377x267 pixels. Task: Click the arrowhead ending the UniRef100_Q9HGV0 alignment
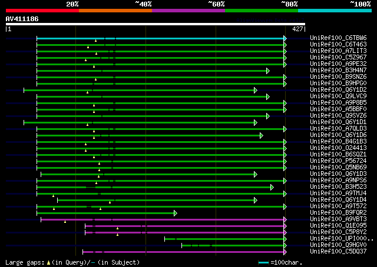(285, 246)
